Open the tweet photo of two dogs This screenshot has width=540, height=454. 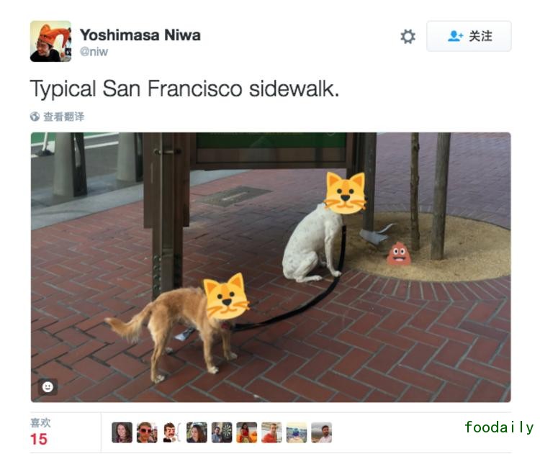point(271,267)
